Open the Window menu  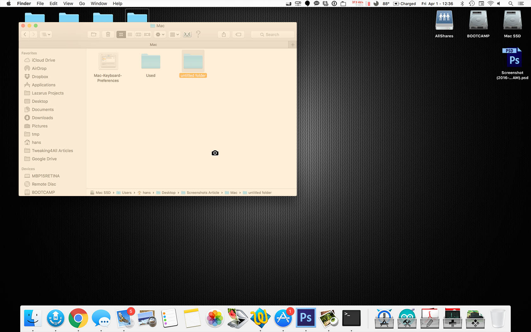99,3
